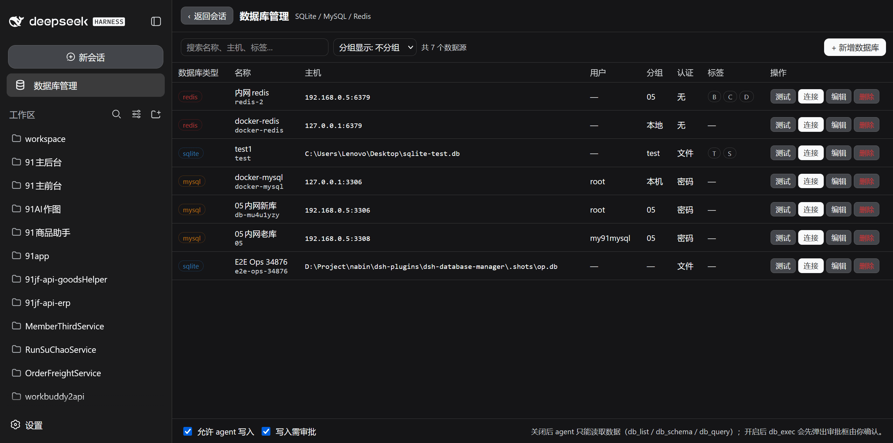
Task: Click tag B on 内网redis row
Action: pos(714,97)
